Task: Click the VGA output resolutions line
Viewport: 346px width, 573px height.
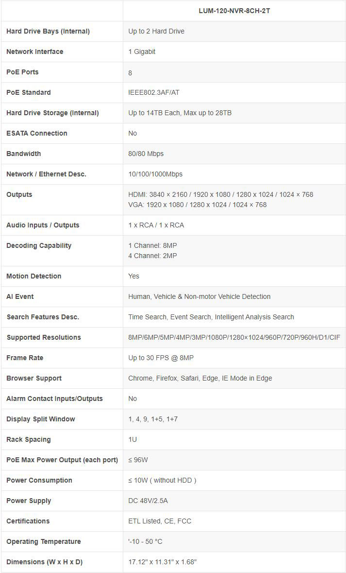Action: point(198,205)
